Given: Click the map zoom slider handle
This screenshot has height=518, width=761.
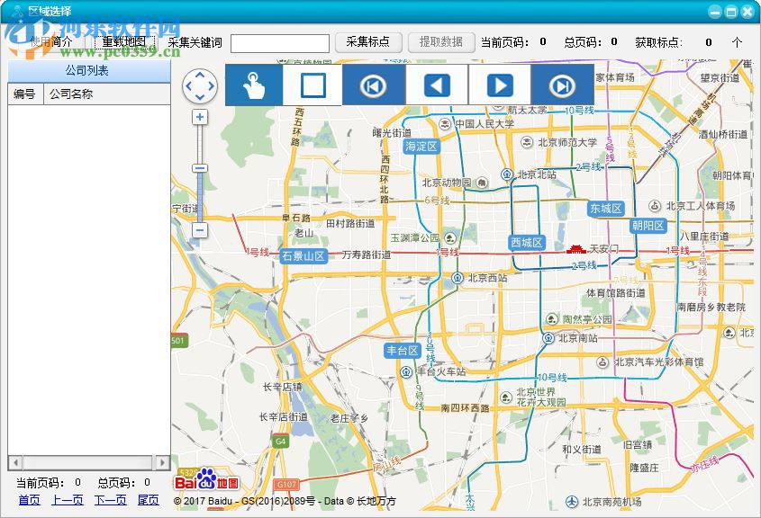Looking at the screenshot, I should point(200,168).
